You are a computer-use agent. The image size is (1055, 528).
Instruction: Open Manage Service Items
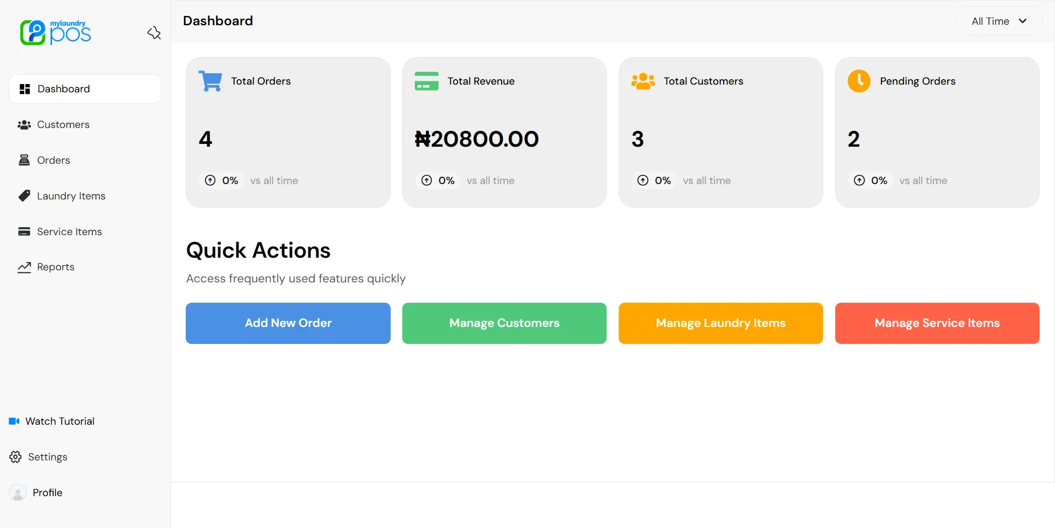(x=937, y=323)
